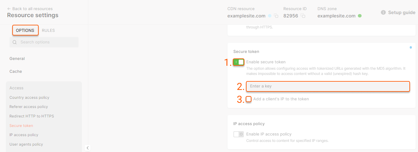The image size is (418, 152).
Task: Click the back arrow to all resources
Action: pyautogui.click(x=9, y=9)
